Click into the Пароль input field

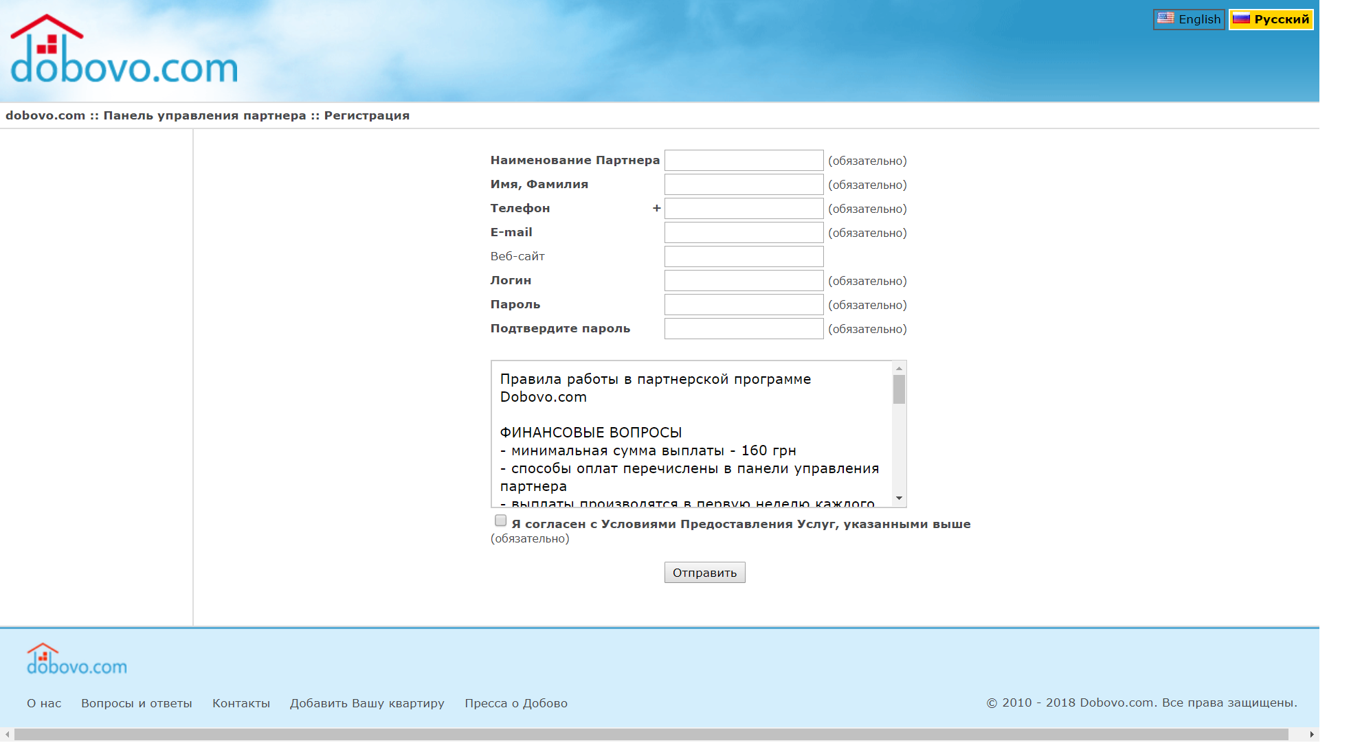[744, 305]
